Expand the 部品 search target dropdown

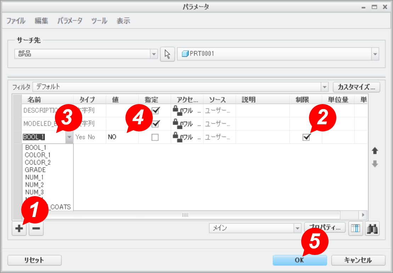coord(154,54)
